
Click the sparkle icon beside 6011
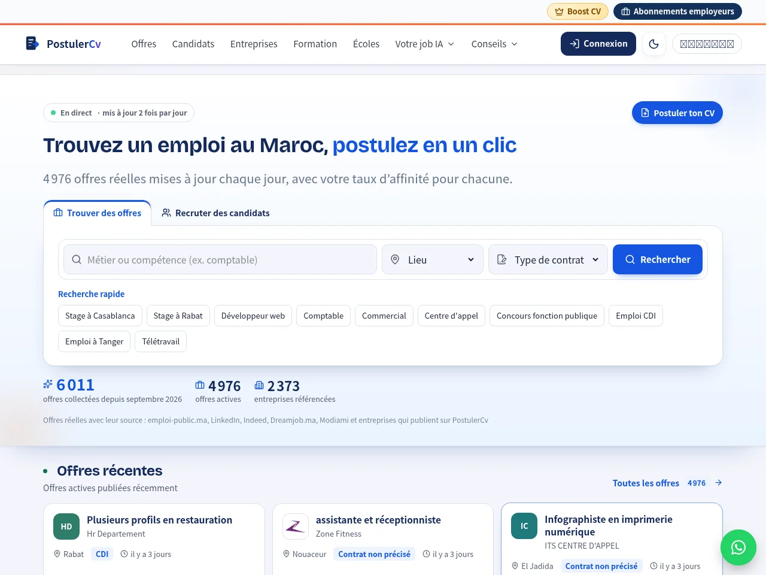48,384
